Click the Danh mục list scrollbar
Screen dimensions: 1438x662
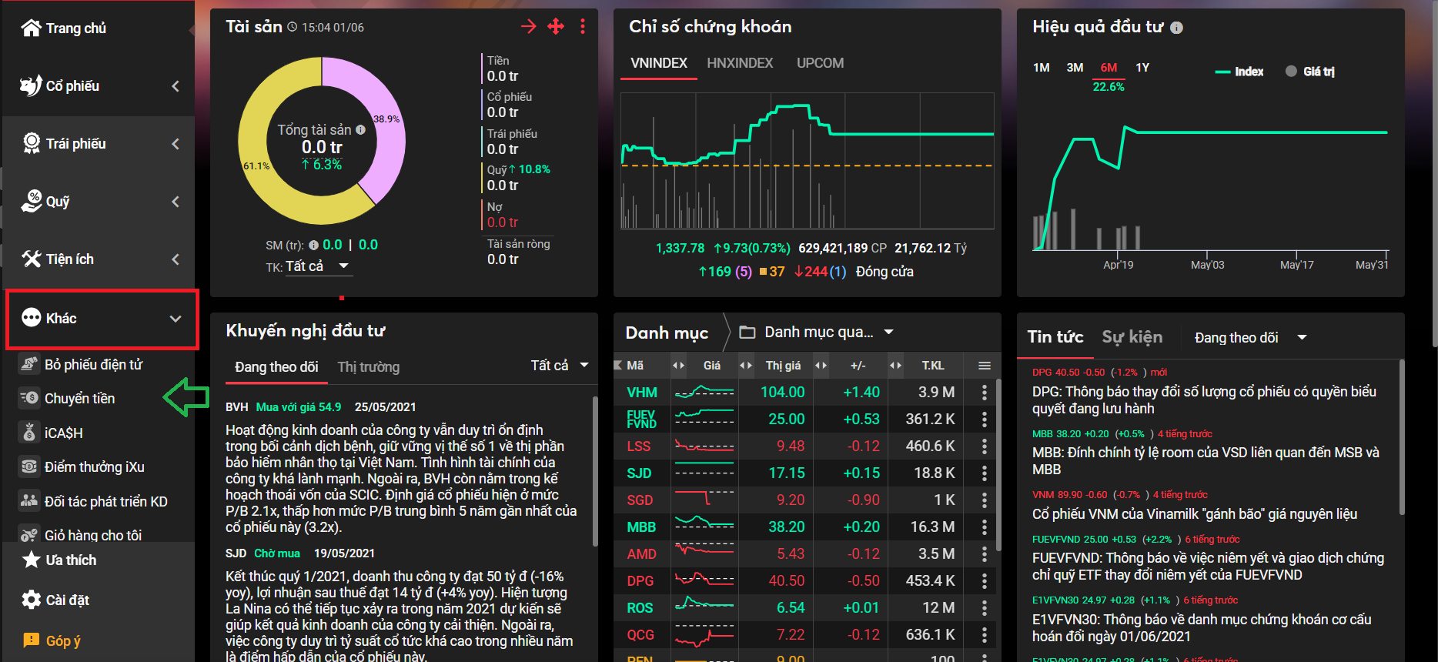point(998,465)
